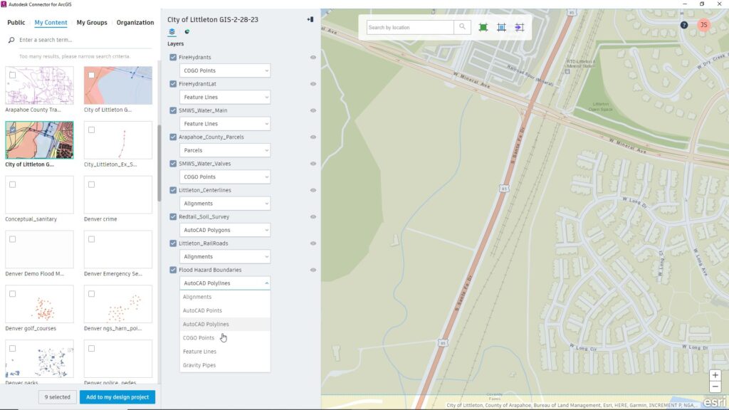Click the content list vertical scrollbar
The width and height of the screenshot is (729, 410).
[x=159, y=163]
